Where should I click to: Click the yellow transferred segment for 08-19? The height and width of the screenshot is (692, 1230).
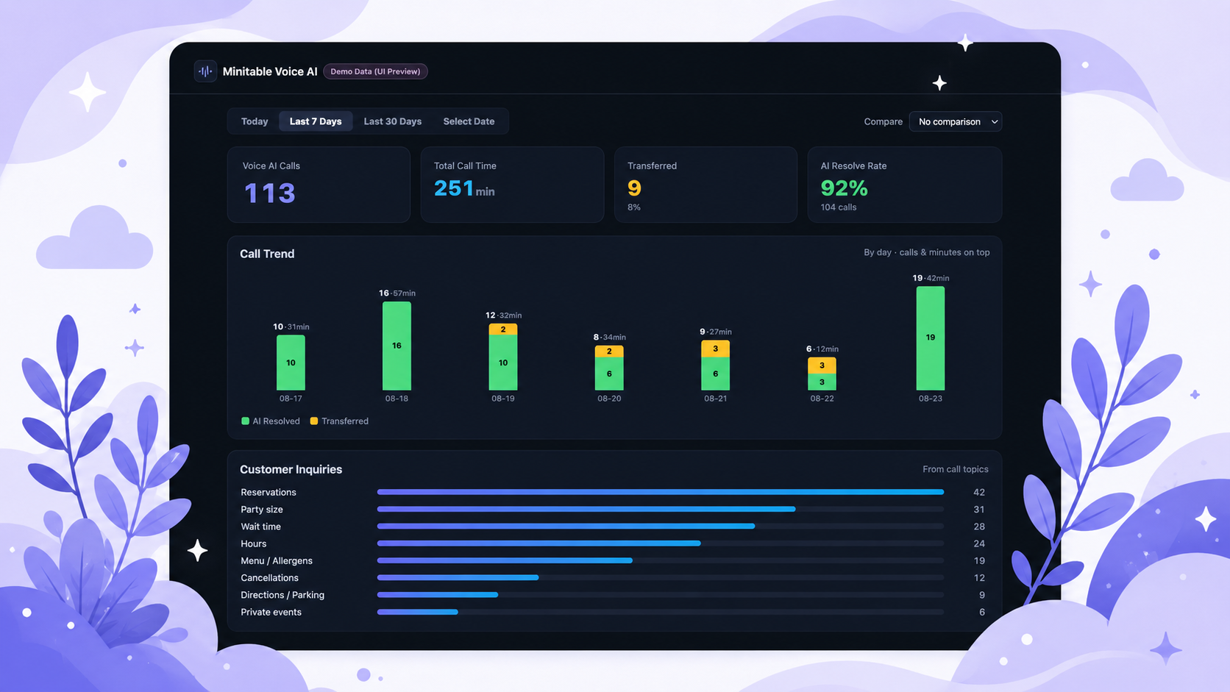tap(503, 329)
